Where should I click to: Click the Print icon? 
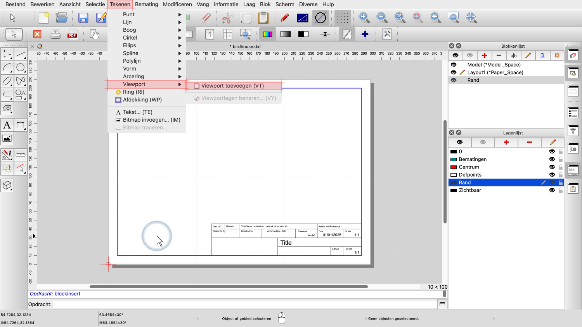[x=55, y=34]
